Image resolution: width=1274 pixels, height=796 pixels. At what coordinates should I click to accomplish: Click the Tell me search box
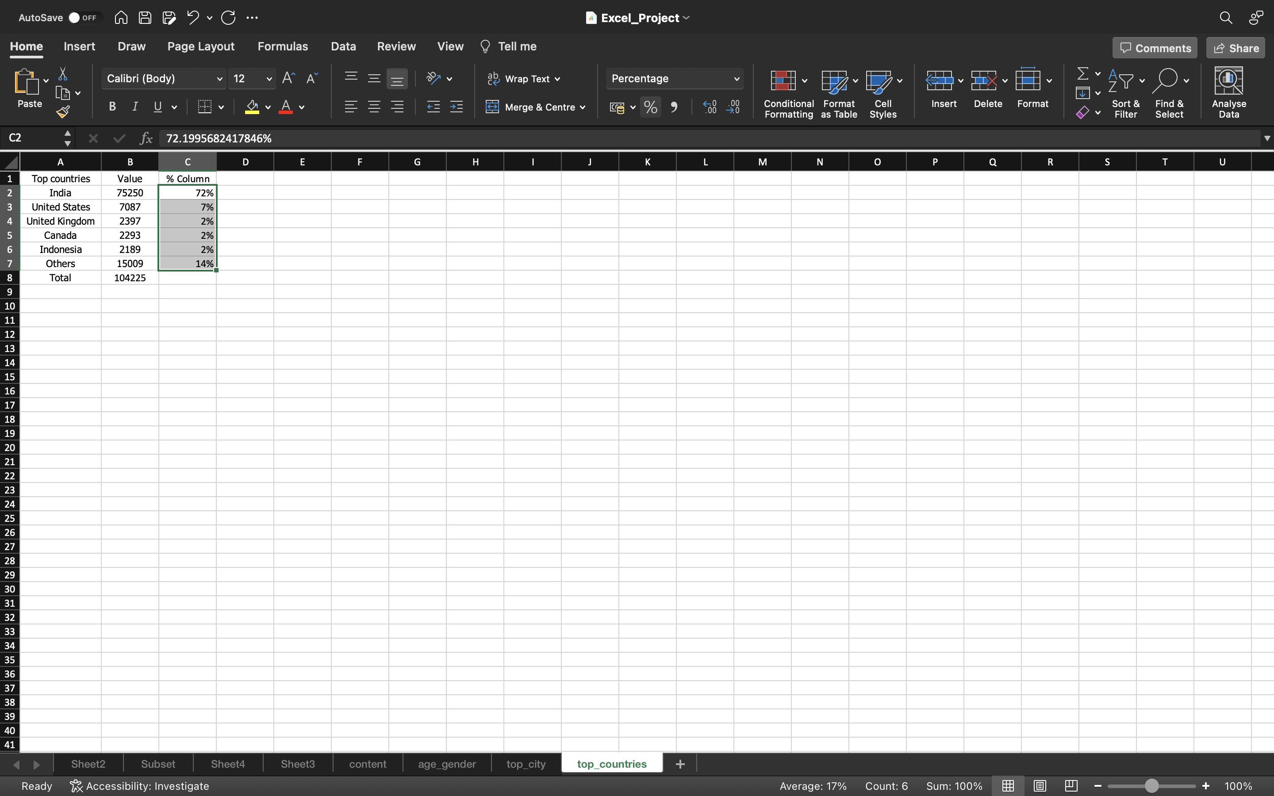[509, 46]
